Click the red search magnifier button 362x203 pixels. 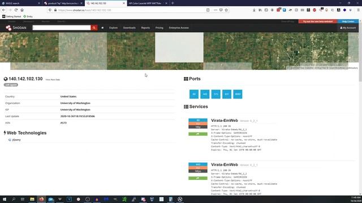[x=94, y=28]
